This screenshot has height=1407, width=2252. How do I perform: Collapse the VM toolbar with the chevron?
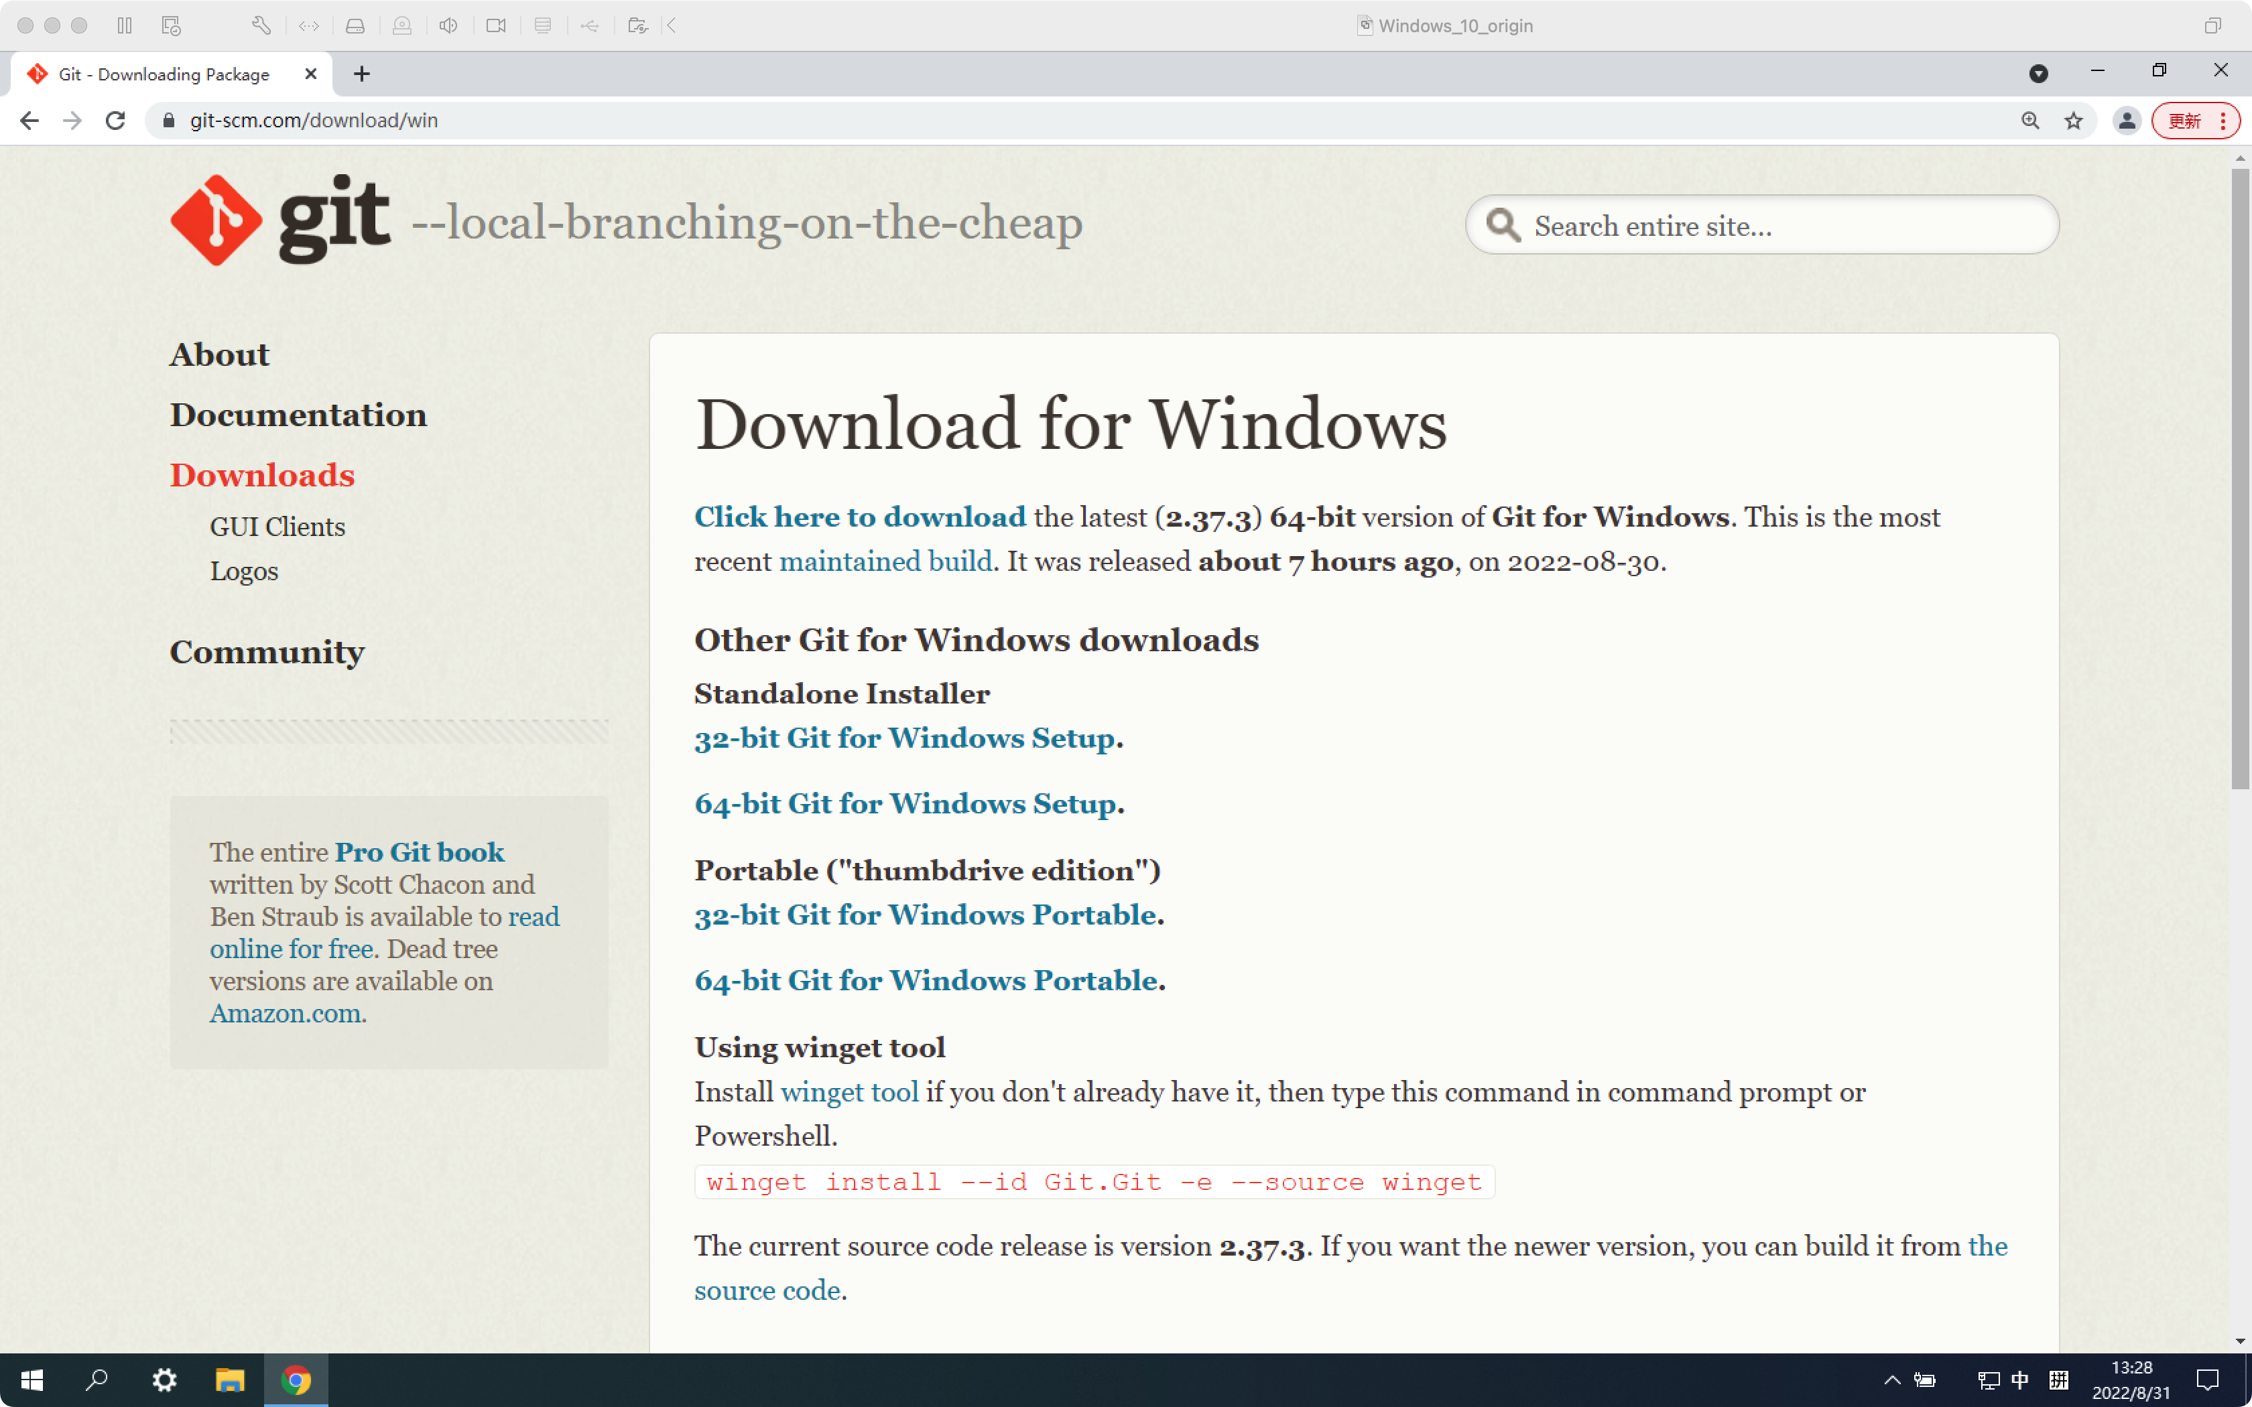pyautogui.click(x=671, y=25)
